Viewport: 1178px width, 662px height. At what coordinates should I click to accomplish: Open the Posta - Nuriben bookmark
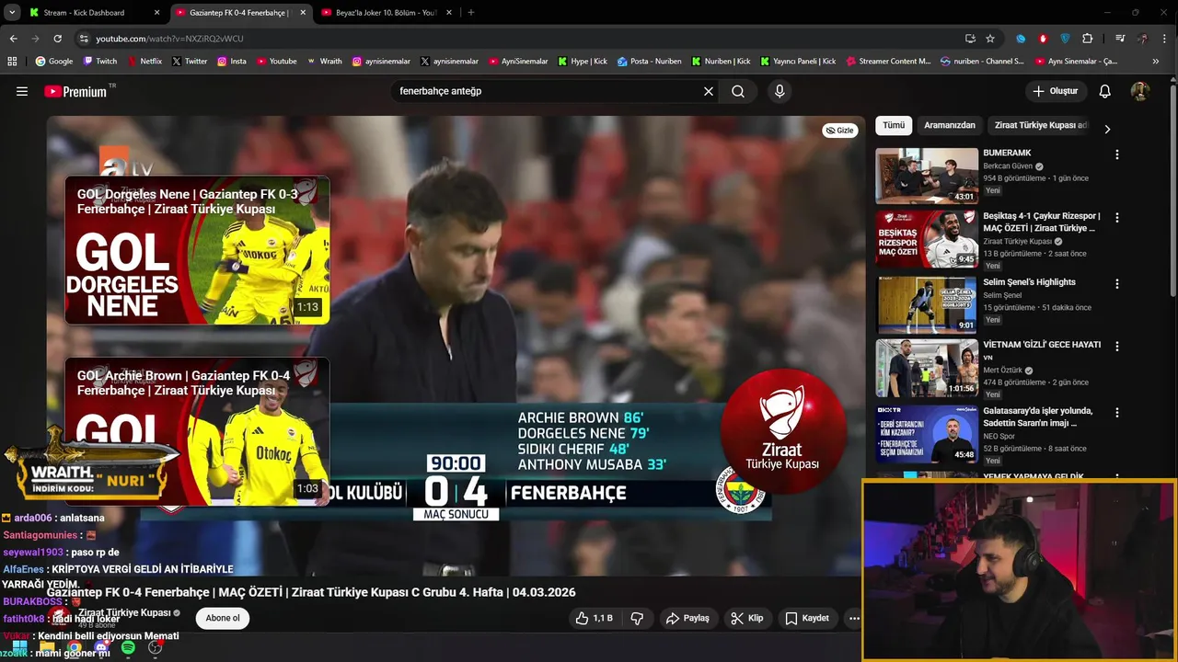pyautogui.click(x=650, y=62)
